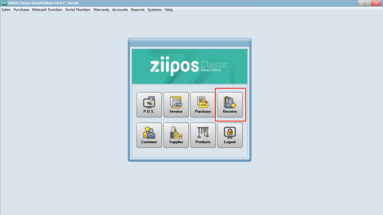The image size is (383, 215).
Task: Select the Accounts menu
Action: (x=120, y=10)
